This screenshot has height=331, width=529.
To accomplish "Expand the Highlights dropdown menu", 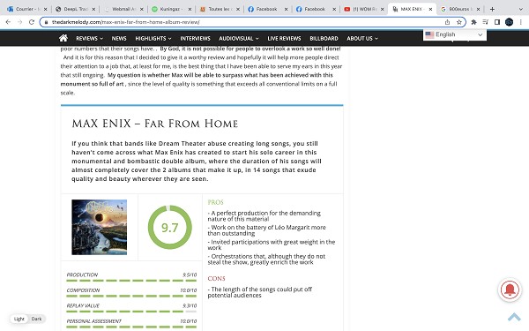I will pyautogui.click(x=153, y=39).
